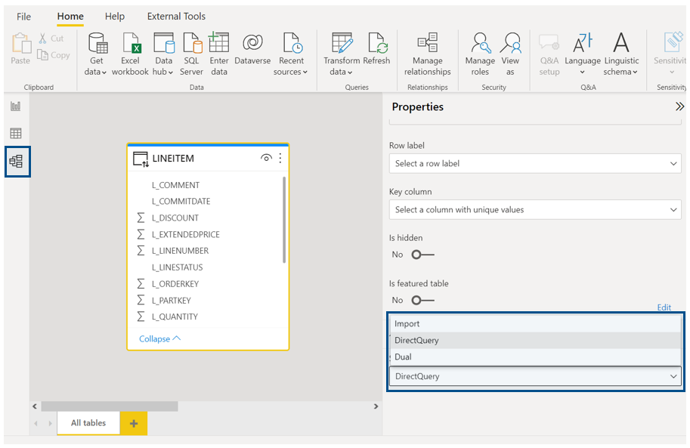This screenshot has height=448, width=690.
Task: Open the External Tools tab
Action: click(176, 17)
